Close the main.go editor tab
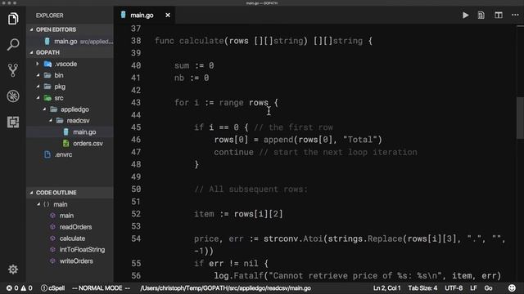The width and height of the screenshot is (524, 294). click(168, 15)
